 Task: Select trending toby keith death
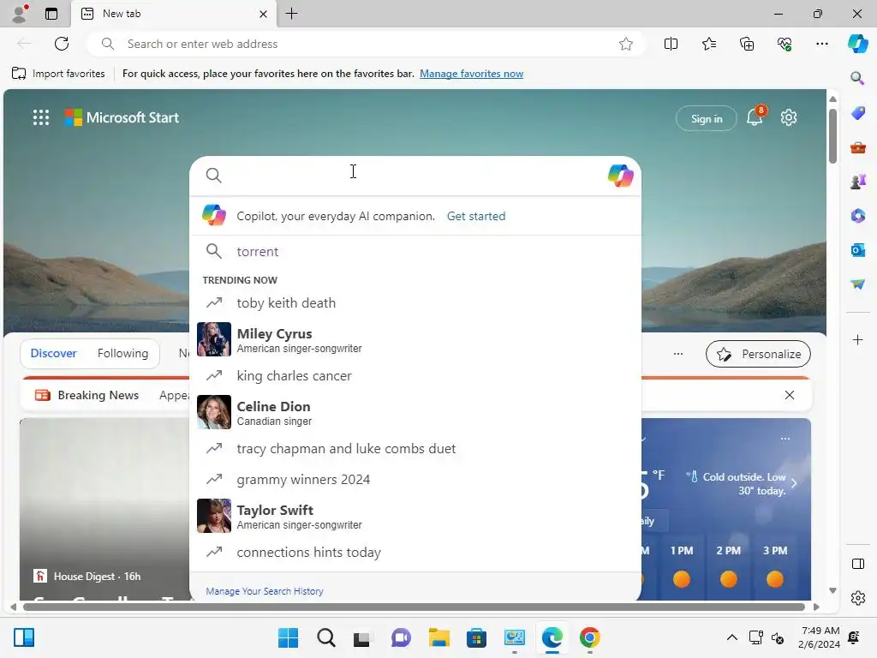click(415, 302)
